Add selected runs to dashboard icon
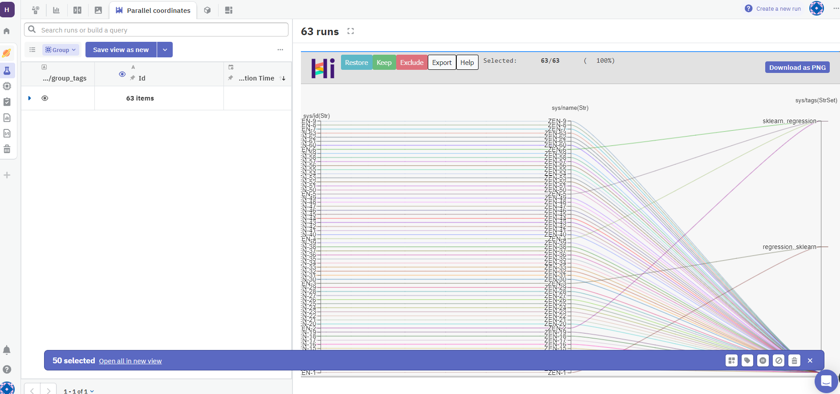Screen dimensions: 840x394 click(732, 361)
